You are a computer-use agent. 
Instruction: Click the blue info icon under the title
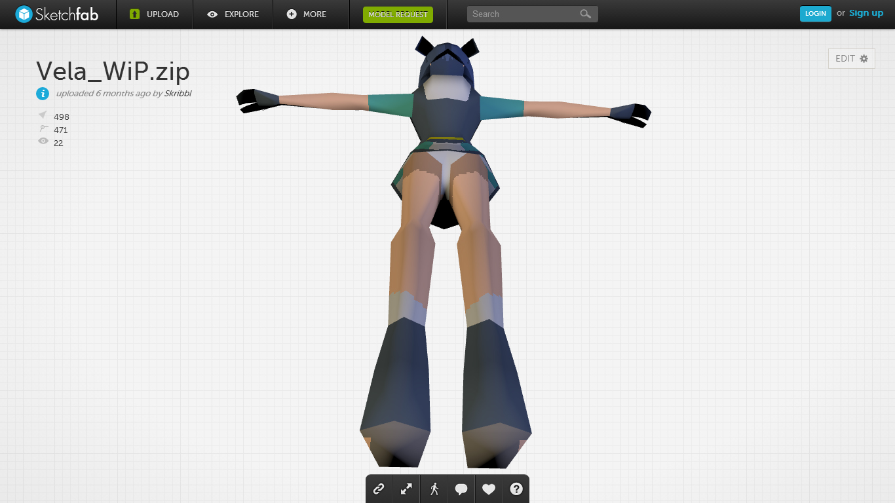(x=43, y=94)
